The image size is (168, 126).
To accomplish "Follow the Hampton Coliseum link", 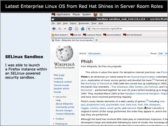I will 135,94.
